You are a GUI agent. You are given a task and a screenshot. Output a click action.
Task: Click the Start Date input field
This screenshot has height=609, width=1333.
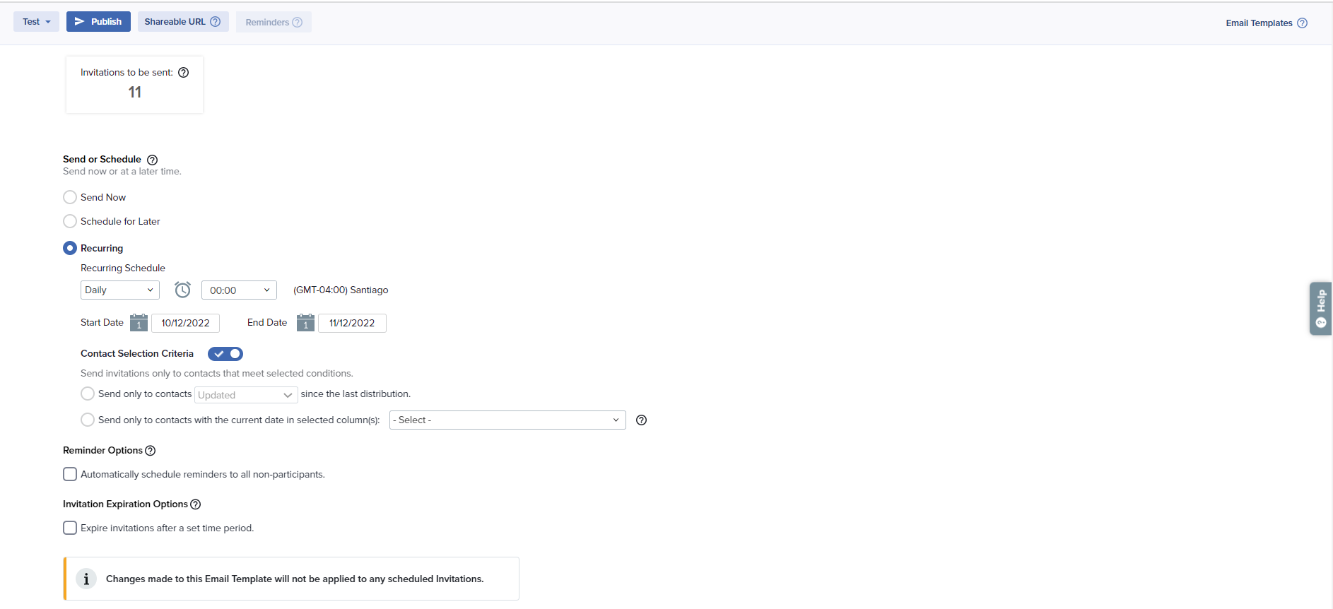[185, 323]
